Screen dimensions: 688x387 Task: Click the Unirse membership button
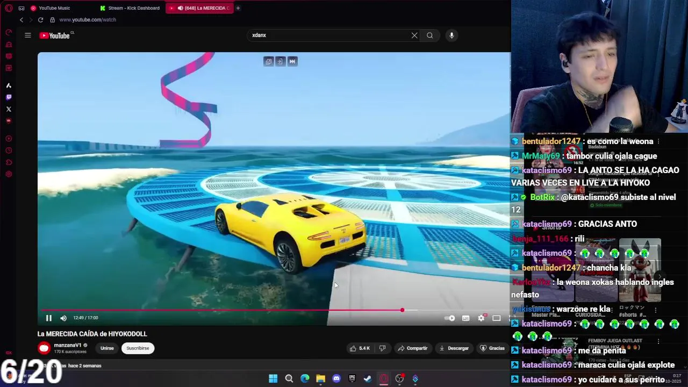point(107,348)
